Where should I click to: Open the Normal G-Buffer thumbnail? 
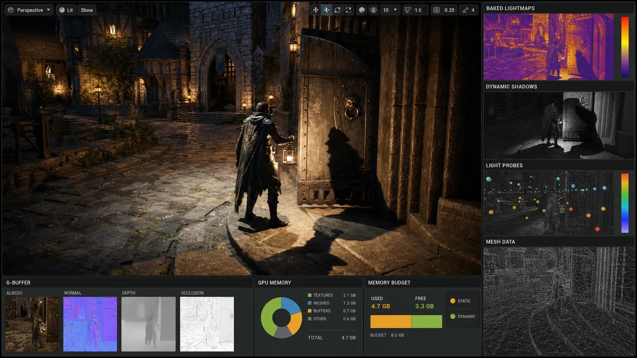(90, 324)
